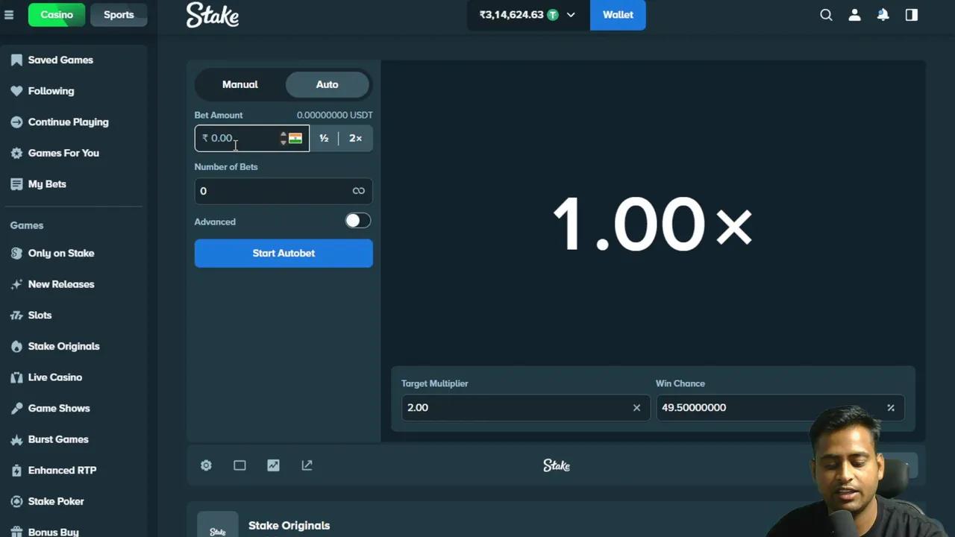955x537 pixels.
Task: Click the India flag currency icon
Action: 295,138
